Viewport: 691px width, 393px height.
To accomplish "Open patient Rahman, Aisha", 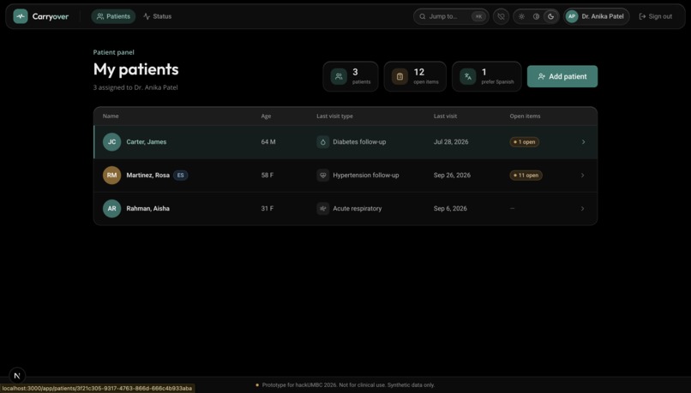I will pyautogui.click(x=147, y=209).
